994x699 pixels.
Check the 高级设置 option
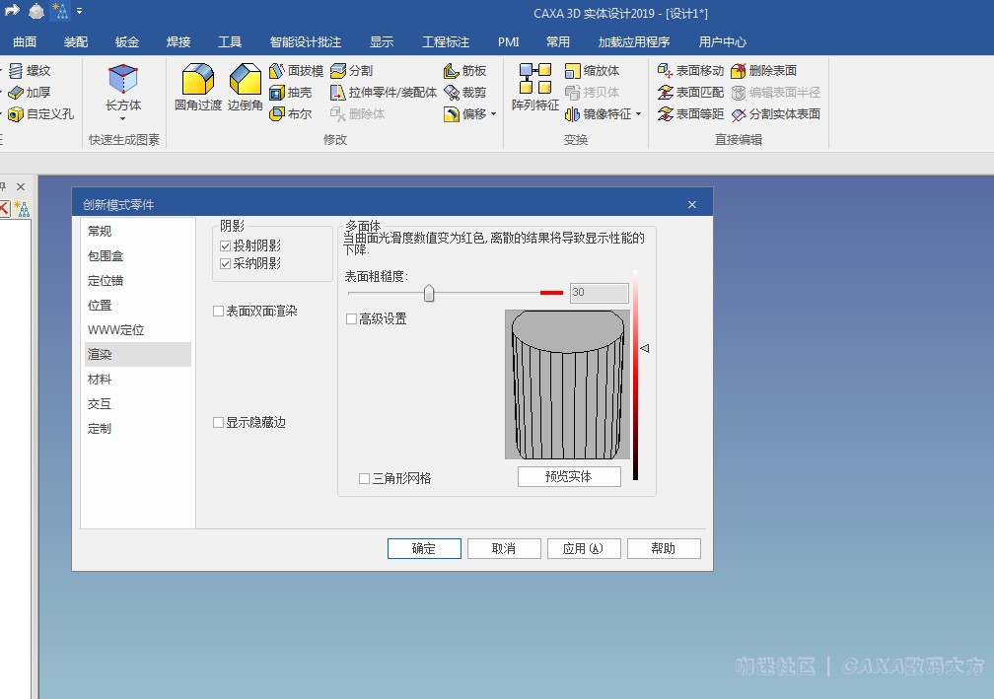(351, 318)
